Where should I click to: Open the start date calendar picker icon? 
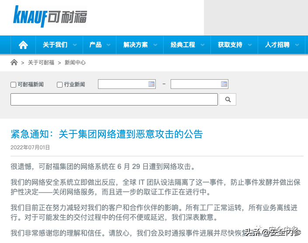[151, 84]
